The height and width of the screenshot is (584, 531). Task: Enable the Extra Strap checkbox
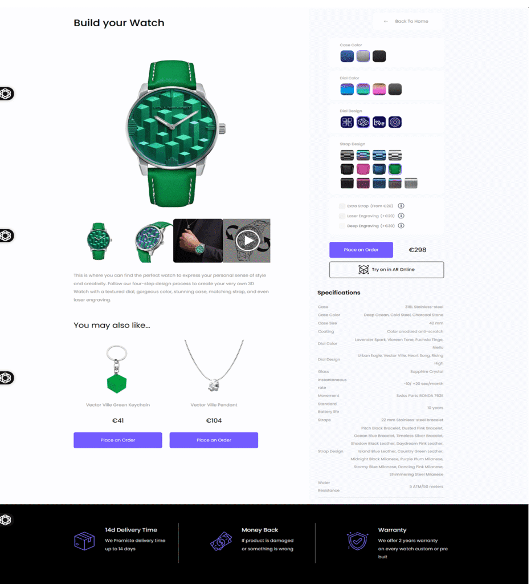point(342,206)
